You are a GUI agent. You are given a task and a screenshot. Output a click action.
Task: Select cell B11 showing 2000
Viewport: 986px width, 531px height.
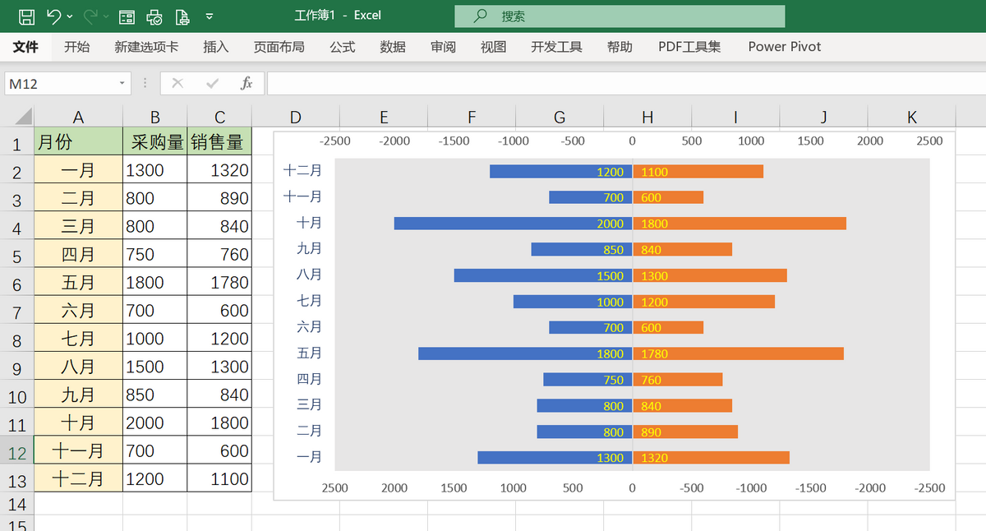pos(154,422)
